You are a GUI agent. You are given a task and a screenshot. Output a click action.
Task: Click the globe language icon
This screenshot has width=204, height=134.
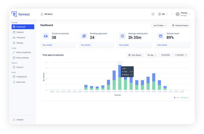(x=160, y=14)
